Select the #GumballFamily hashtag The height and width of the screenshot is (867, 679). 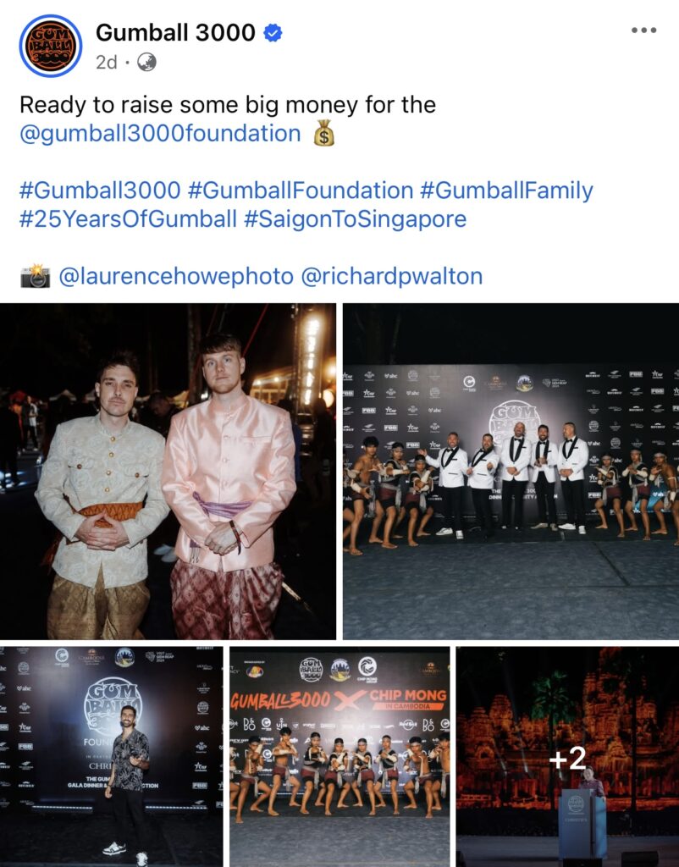[x=506, y=191]
